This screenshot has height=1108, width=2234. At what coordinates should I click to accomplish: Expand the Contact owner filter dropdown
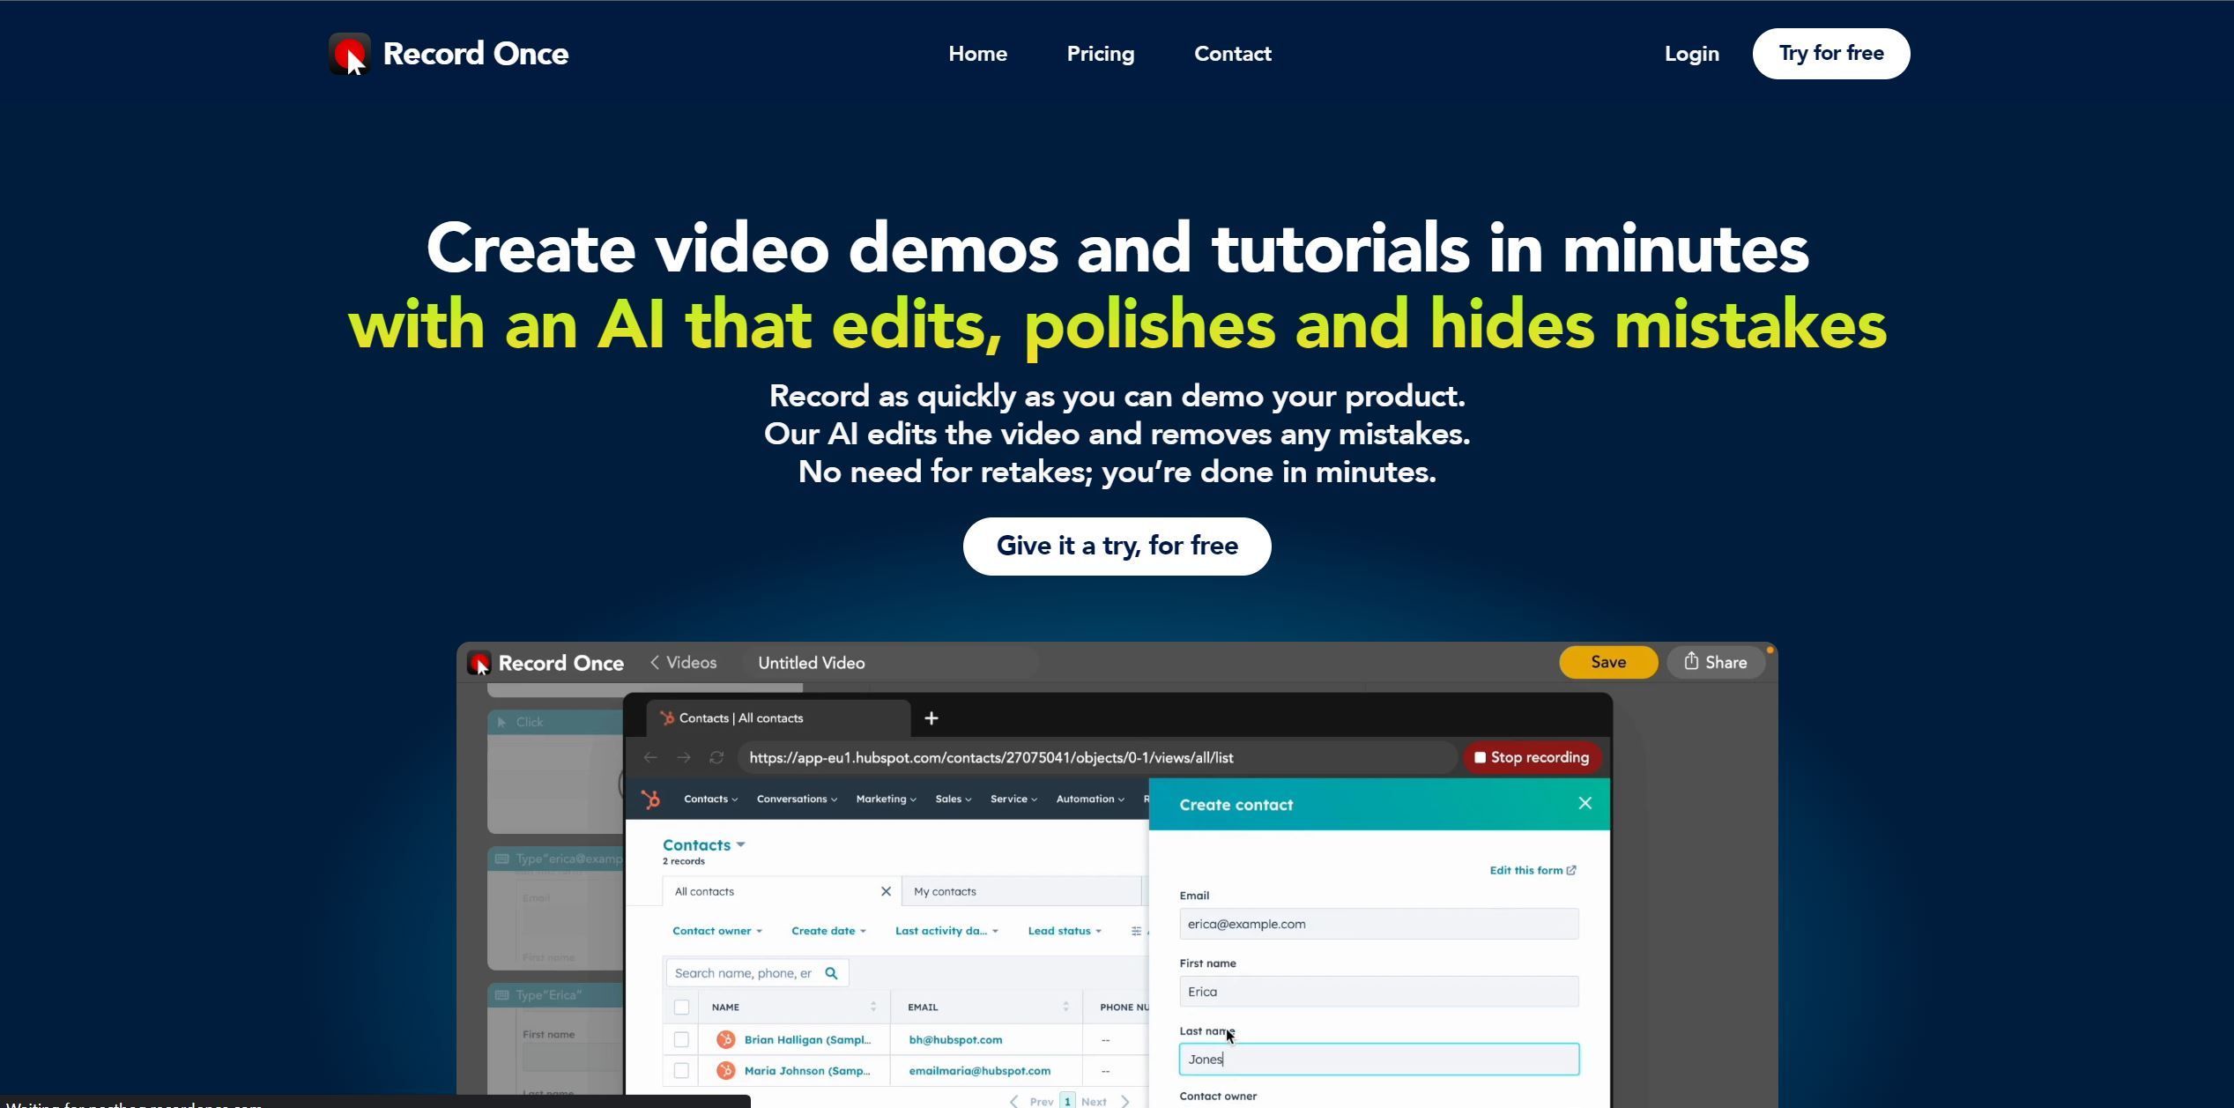(716, 932)
